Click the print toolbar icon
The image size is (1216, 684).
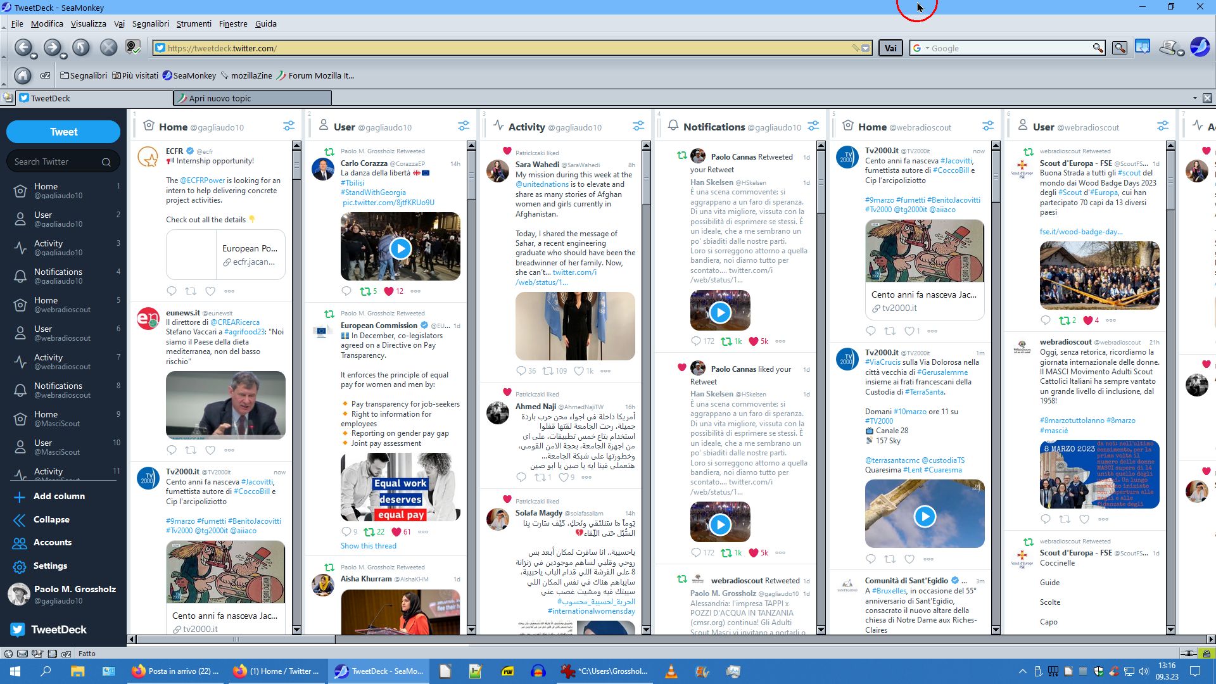click(1168, 47)
